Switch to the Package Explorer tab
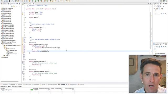 point(5,4)
